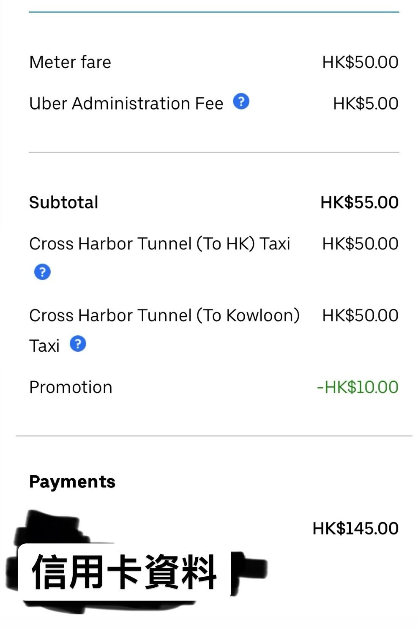Open help icon under Cross Harbor Tunnel (To HK)
418x630 pixels.
pos(42,272)
